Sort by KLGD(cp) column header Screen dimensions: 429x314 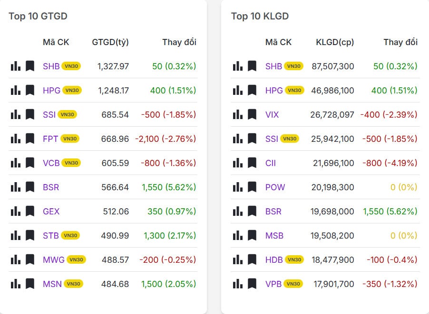click(x=335, y=42)
